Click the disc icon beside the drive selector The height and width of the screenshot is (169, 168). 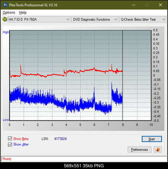(x=5, y=19)
